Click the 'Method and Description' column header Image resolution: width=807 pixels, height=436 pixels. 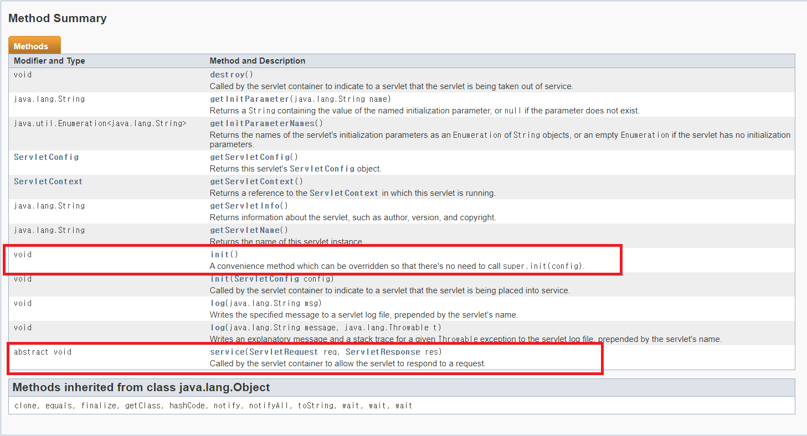tap(258, 61)
